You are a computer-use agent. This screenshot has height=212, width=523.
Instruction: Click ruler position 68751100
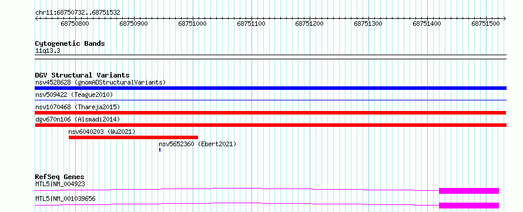[x=251, y=24]
